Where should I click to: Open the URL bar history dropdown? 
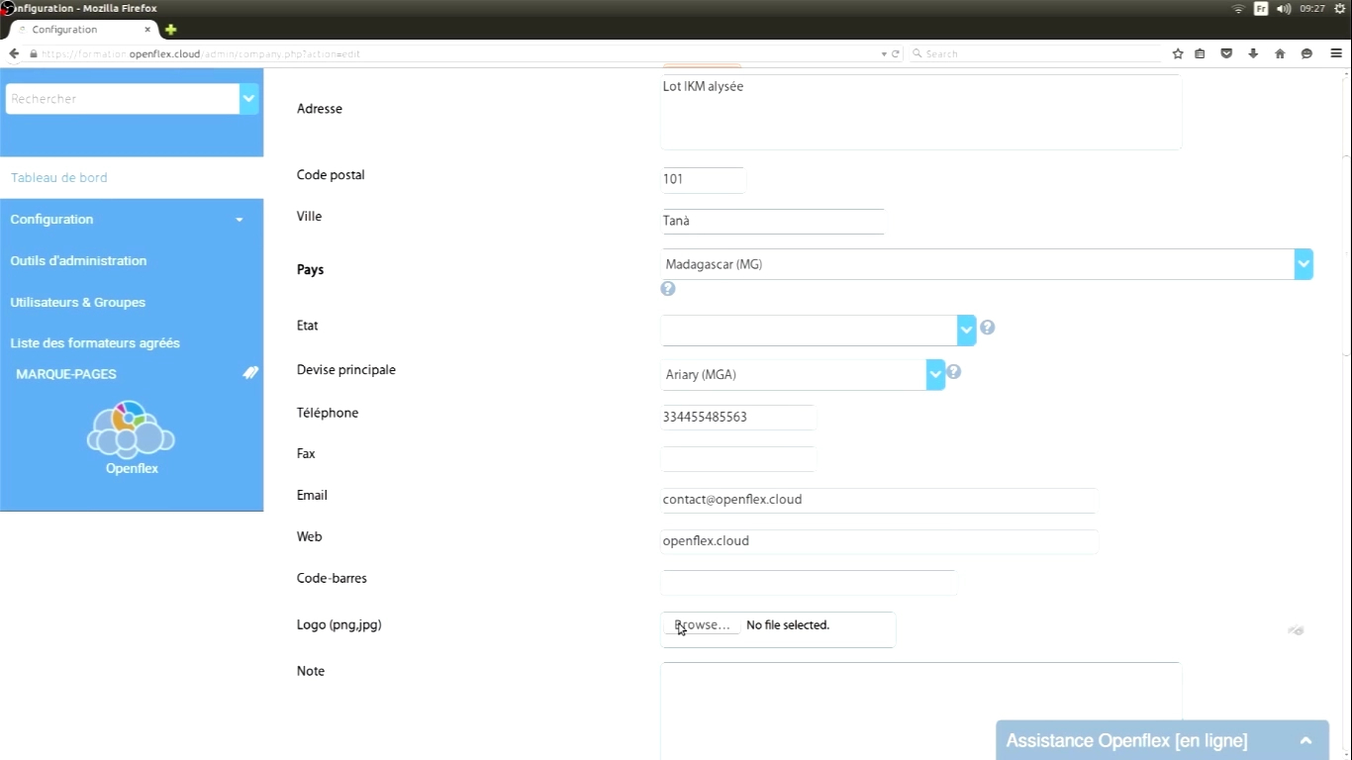884,53
